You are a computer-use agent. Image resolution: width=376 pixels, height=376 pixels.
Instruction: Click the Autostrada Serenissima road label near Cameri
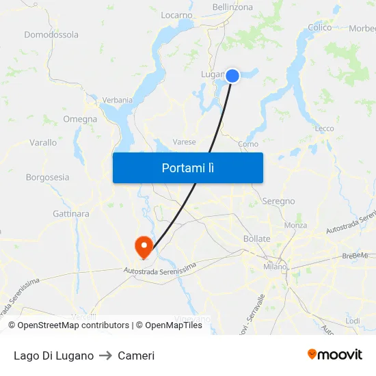160,269
